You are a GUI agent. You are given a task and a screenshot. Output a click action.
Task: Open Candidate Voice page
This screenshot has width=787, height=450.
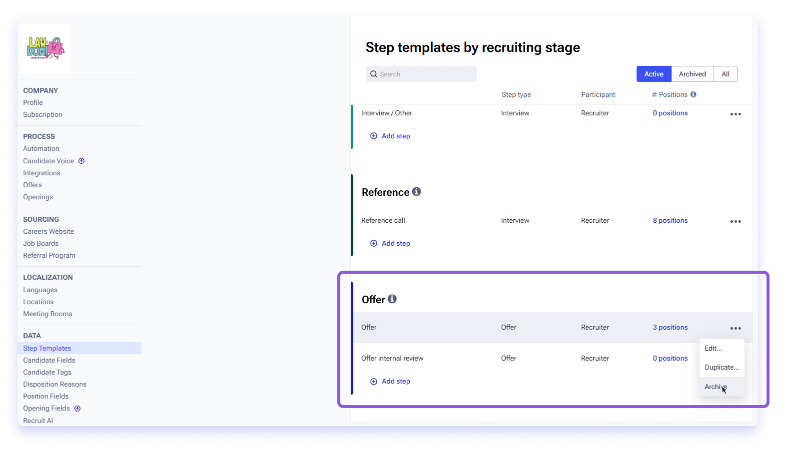[48, 161]
